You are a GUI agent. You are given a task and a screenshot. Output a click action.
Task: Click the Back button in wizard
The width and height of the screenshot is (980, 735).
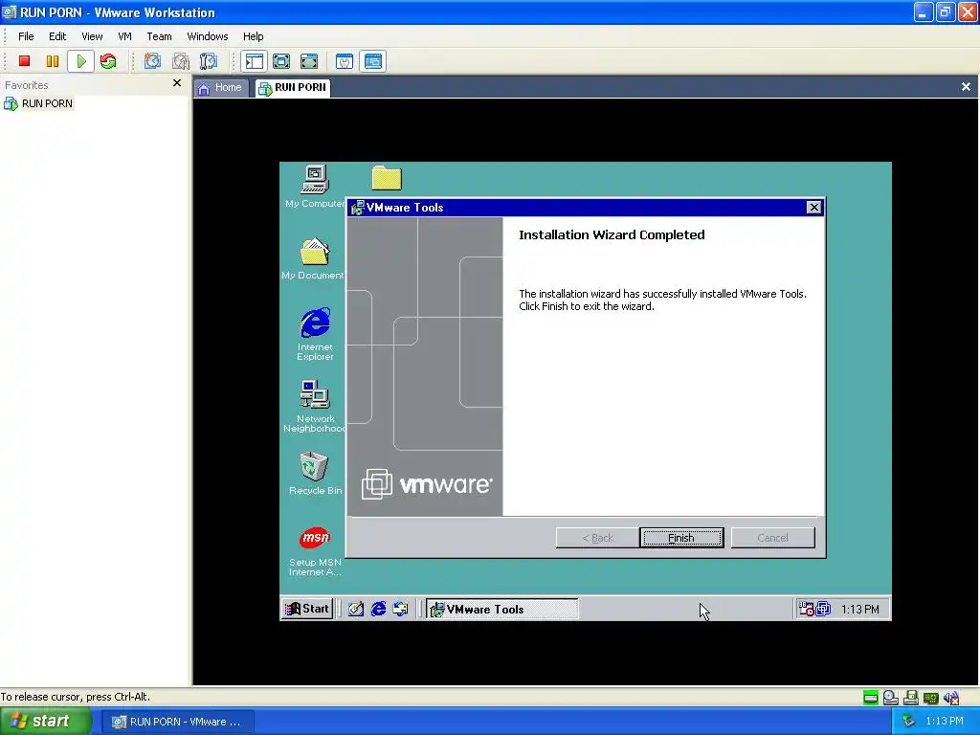tap(597, 538)
